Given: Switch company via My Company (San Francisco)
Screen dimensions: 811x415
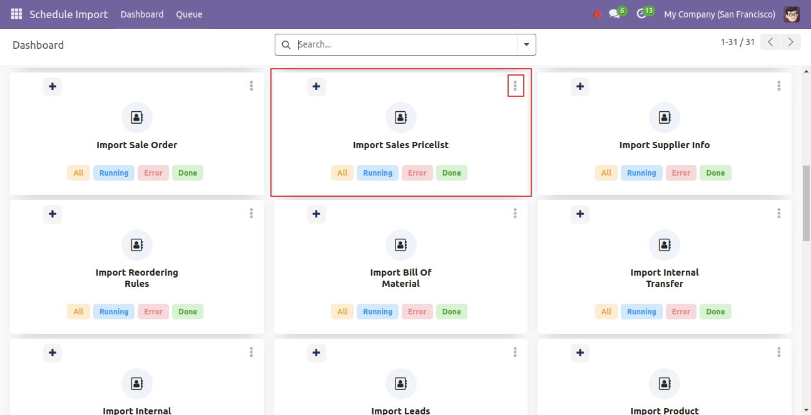Looking at the screenshot, I should coord(720,14).
